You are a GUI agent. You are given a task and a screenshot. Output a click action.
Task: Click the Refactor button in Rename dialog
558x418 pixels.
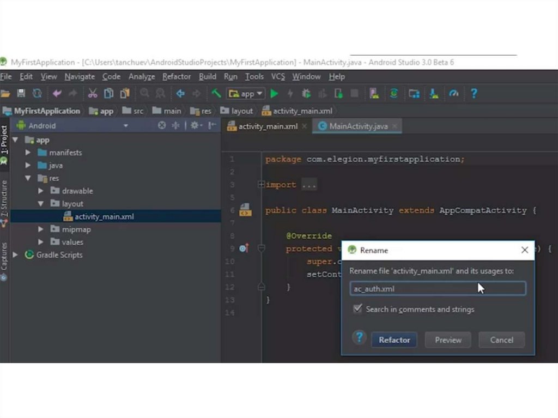tap(395, 340)
